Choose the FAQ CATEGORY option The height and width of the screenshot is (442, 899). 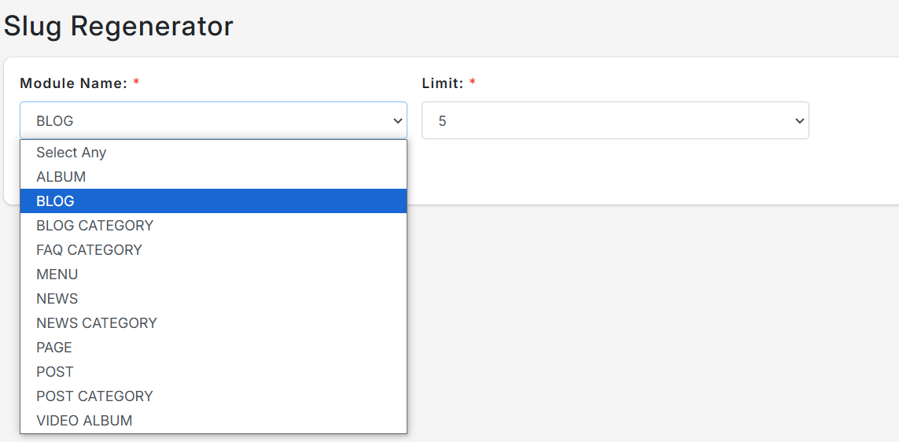pos(213,250)
